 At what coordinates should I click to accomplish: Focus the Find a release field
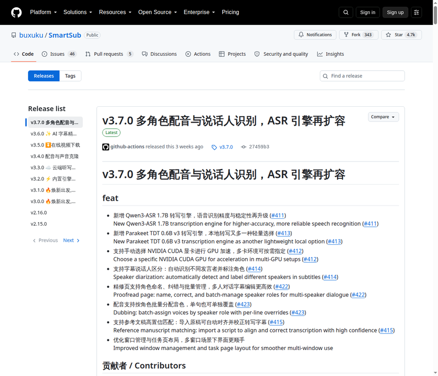coord(362,76)
